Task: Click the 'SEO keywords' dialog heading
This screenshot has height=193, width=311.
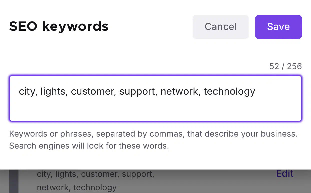Action: pyautogui.click(x=59, y=26)
